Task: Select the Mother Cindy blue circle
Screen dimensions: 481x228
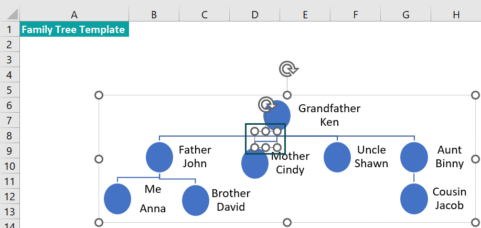Action: click(255, 165)
